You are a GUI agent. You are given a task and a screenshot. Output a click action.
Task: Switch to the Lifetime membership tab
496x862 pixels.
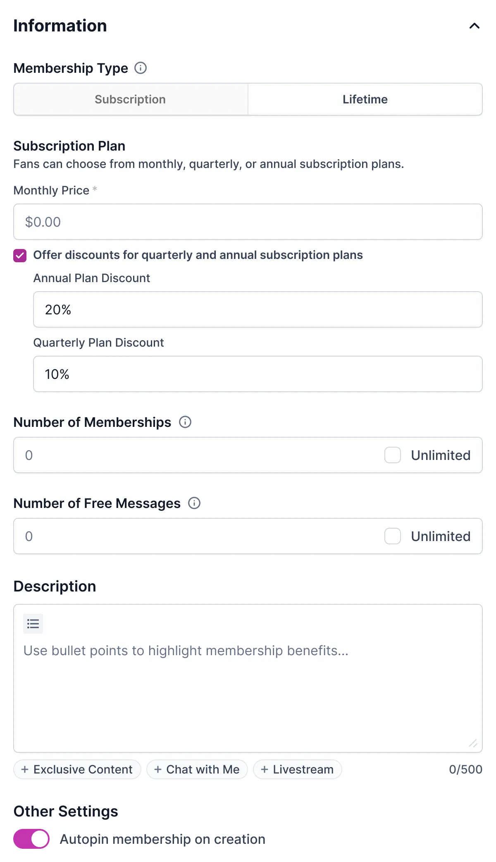pyautogui.click(x=365, y=99)
